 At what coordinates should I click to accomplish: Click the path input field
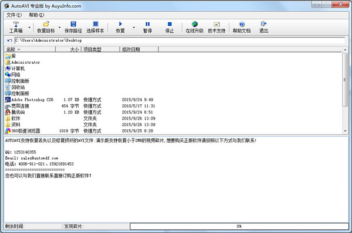coord(180,40)
